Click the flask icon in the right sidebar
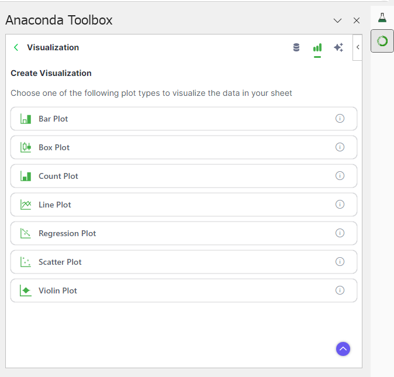The width and height of the screenshot is (394, 377). [382, 18]
